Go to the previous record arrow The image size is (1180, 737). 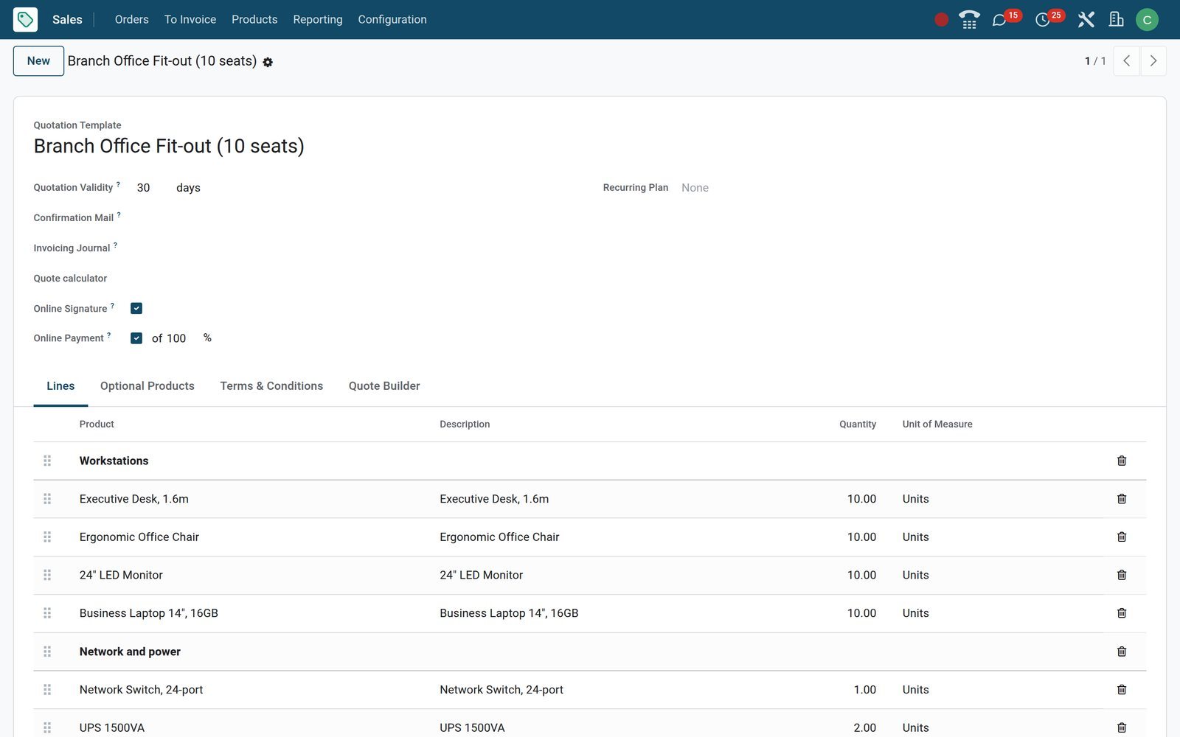coord(1126,61)
